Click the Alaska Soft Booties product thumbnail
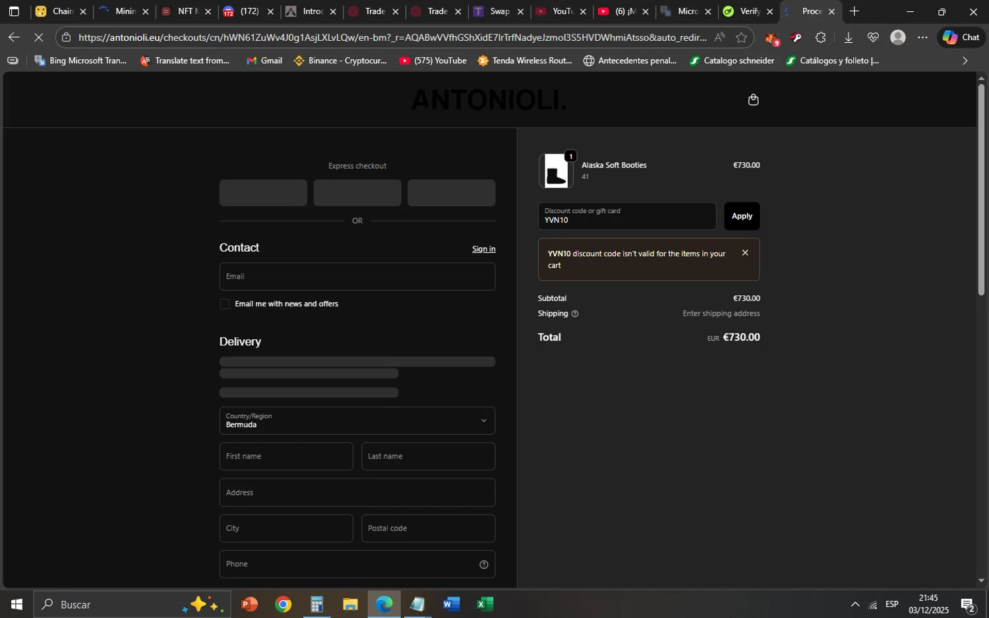The image size is (989, 618). pyautogui.click(x=556, y=171)
